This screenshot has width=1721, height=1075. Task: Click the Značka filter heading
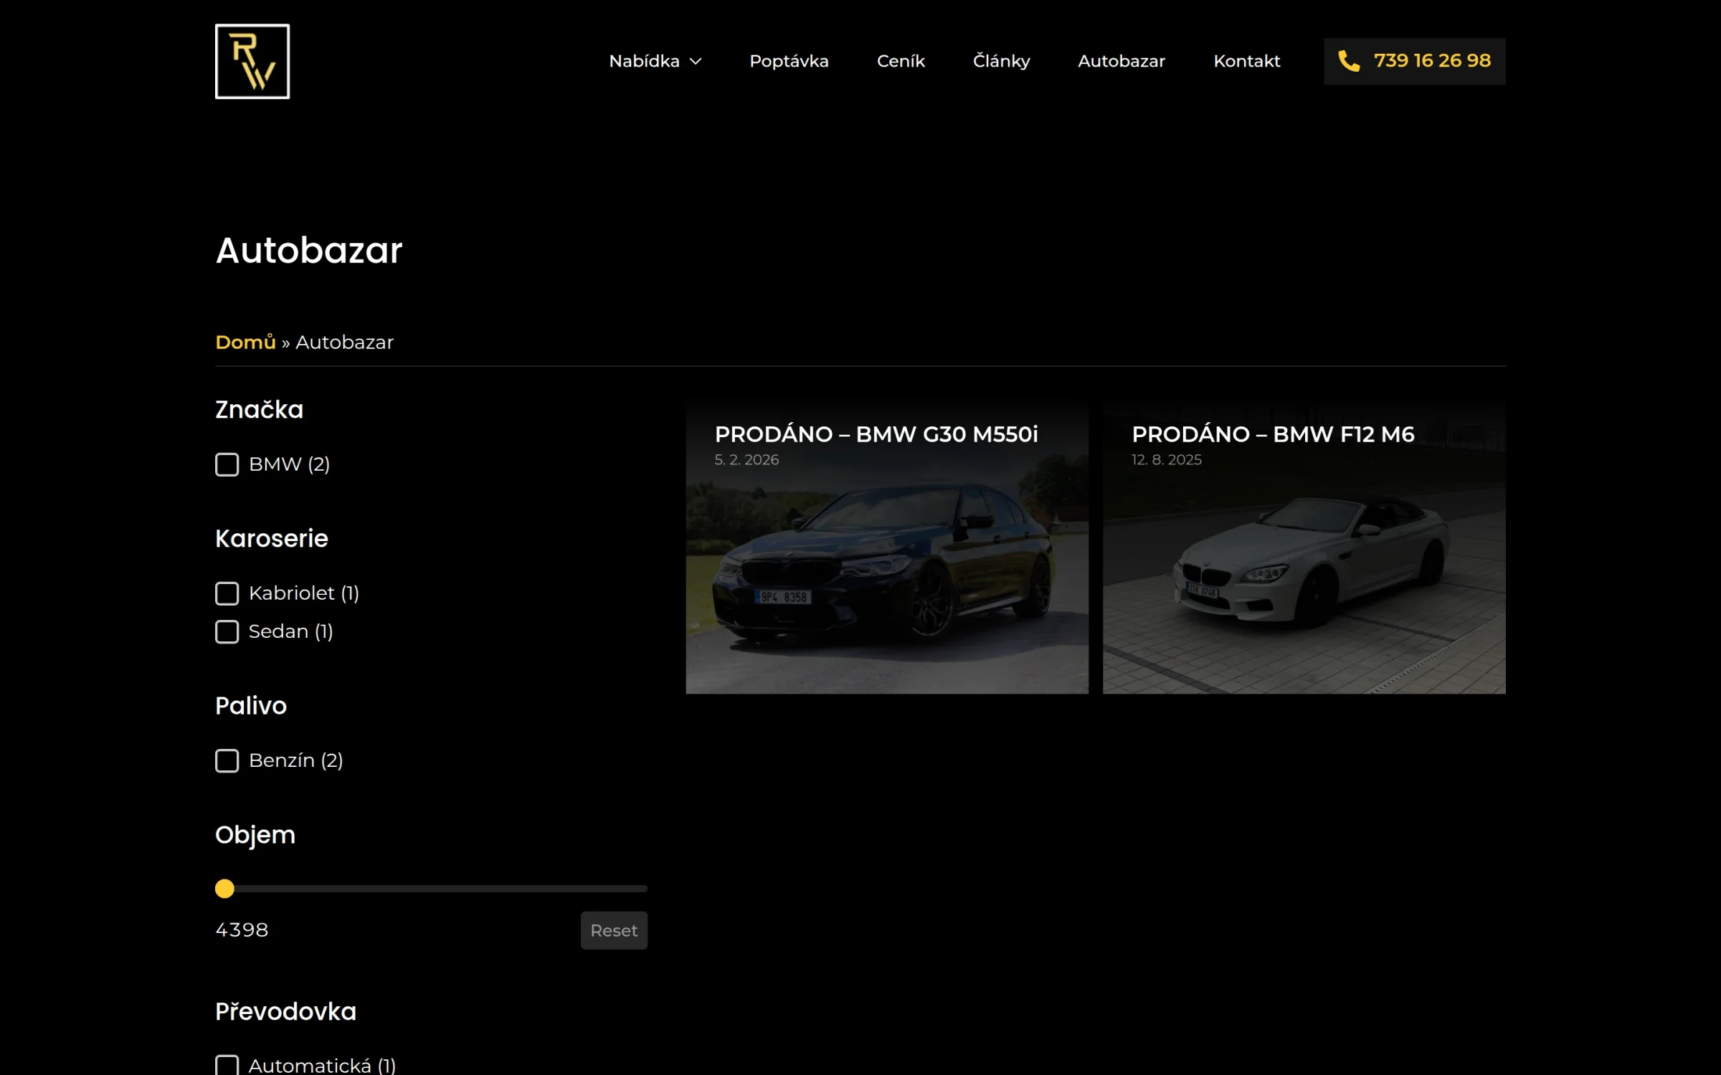pyautogui.click(x=260, y=409)
